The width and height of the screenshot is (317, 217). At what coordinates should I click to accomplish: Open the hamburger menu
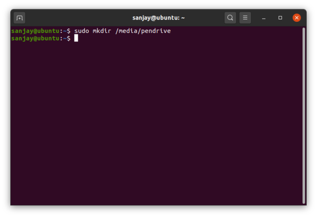pyautogui.click(x=245, y=18)
